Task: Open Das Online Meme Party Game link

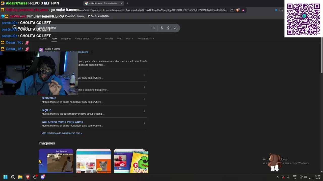Action: pos(62,122)
